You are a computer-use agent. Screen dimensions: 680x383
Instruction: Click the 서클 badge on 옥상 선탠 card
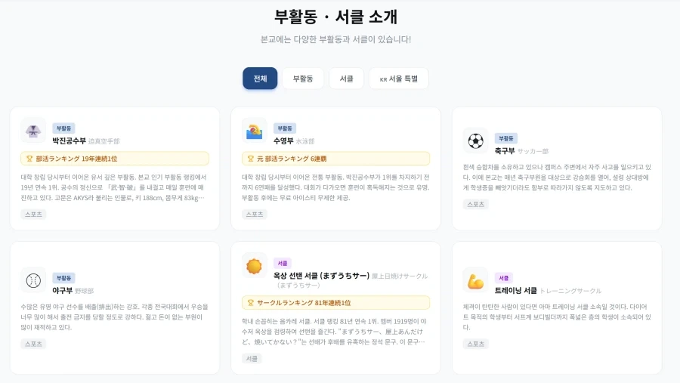(283, 264)
